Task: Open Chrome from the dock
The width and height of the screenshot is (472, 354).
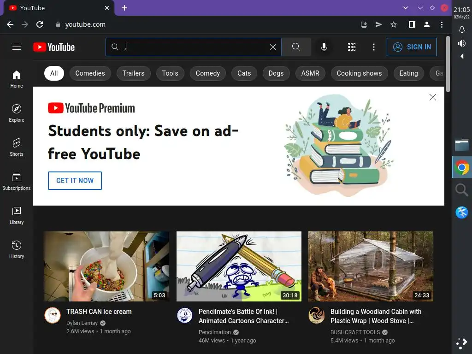Action: coord(462,167)
